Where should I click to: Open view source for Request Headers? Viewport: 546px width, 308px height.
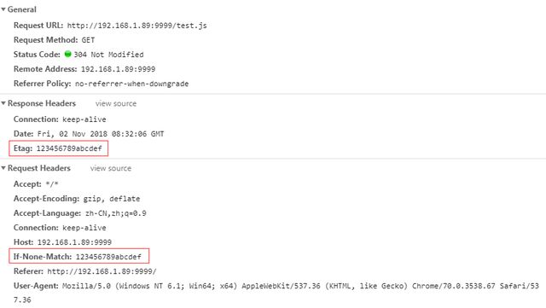[x=111, y=168]
